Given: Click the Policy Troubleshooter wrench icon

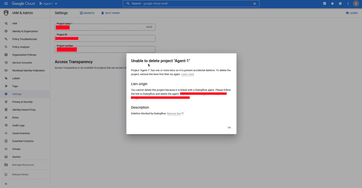Looking at the screenshot, I should [6, 39].
